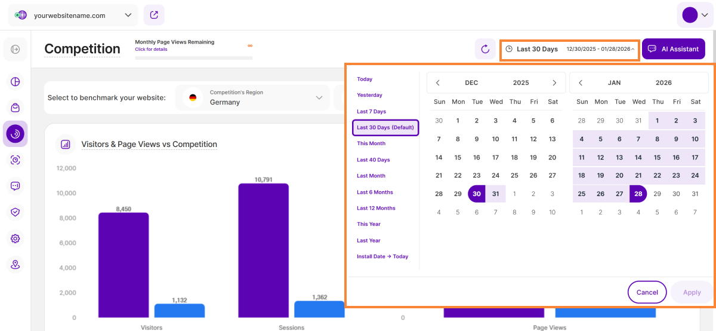Open the Competition's Region Germany dropdown
This screenshot has width=716, height=331.
(x=253, y=97)
